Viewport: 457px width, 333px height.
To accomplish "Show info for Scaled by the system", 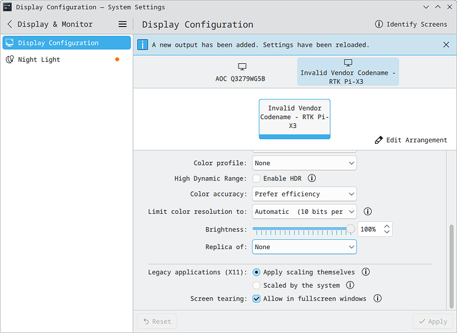I will (x=350, y=285).
